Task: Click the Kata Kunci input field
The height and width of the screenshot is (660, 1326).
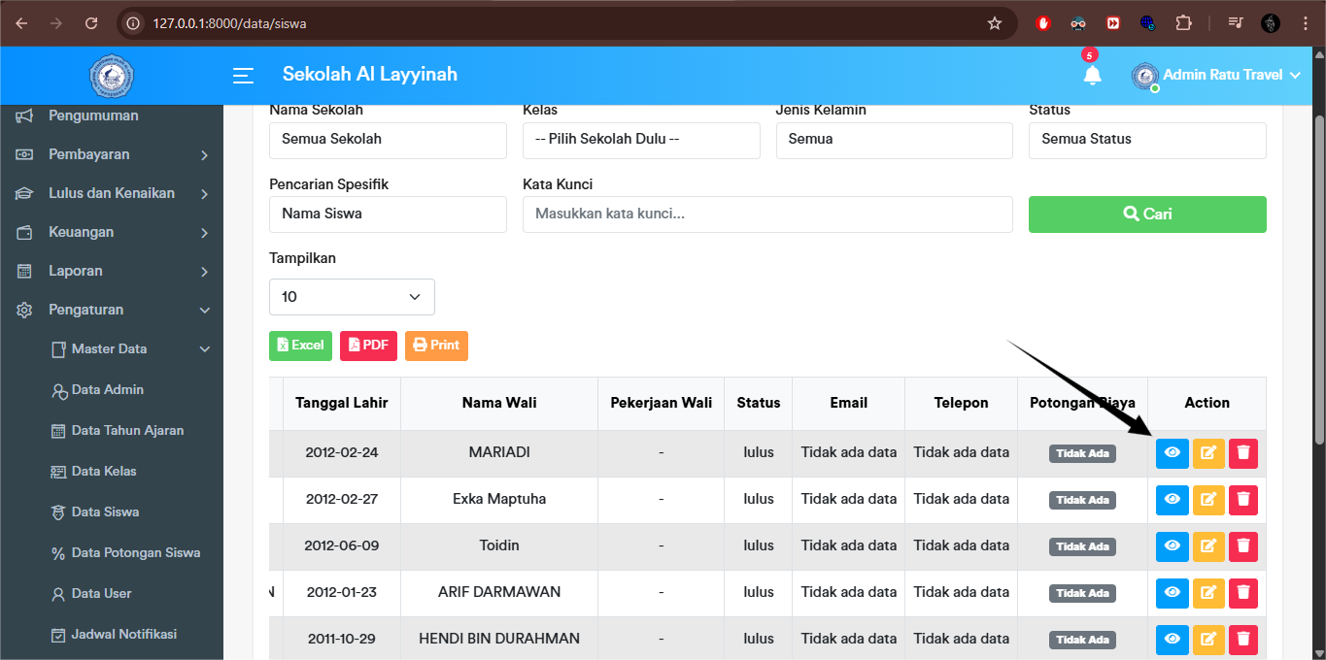Action: (766, 214)
